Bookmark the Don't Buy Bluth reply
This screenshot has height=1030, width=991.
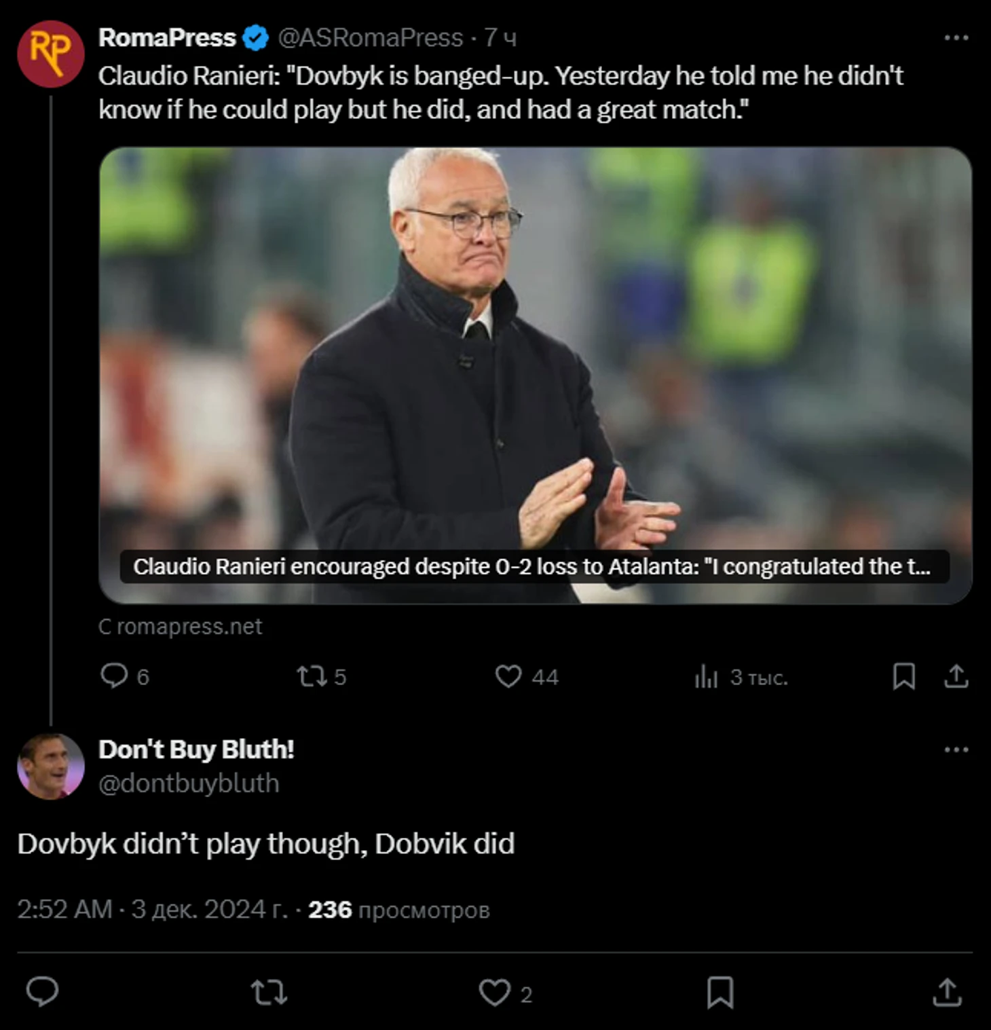(x=720, y=993)
